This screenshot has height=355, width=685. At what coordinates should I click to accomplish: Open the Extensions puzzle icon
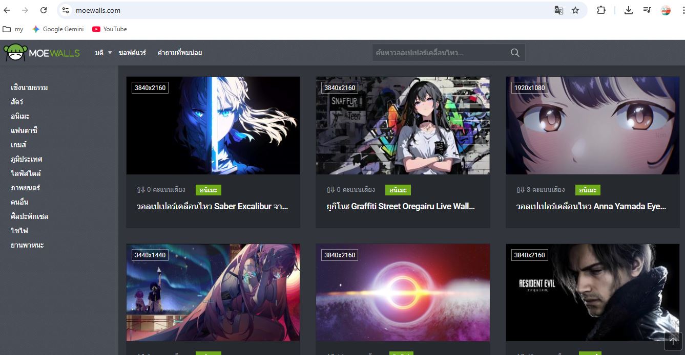pyautogui.click(x=601, y=10)
